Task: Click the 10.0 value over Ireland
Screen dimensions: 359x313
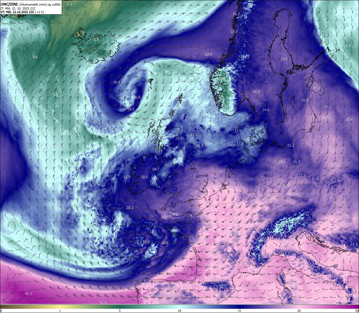Action: 155,179
